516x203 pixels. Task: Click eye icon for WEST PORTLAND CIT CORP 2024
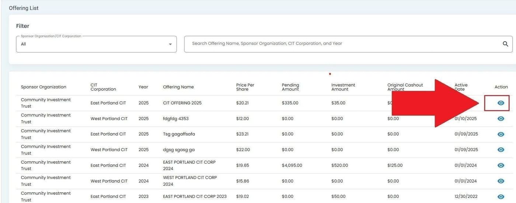point(501,181)
